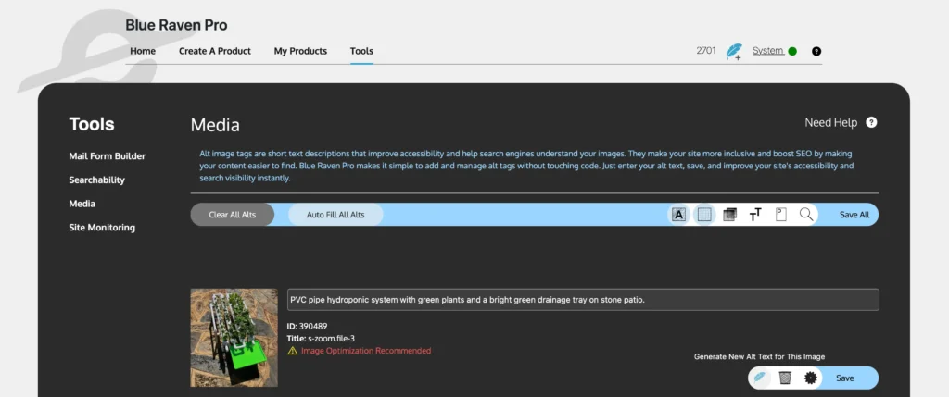Go to the Create A Product tab

pos(215,51)
